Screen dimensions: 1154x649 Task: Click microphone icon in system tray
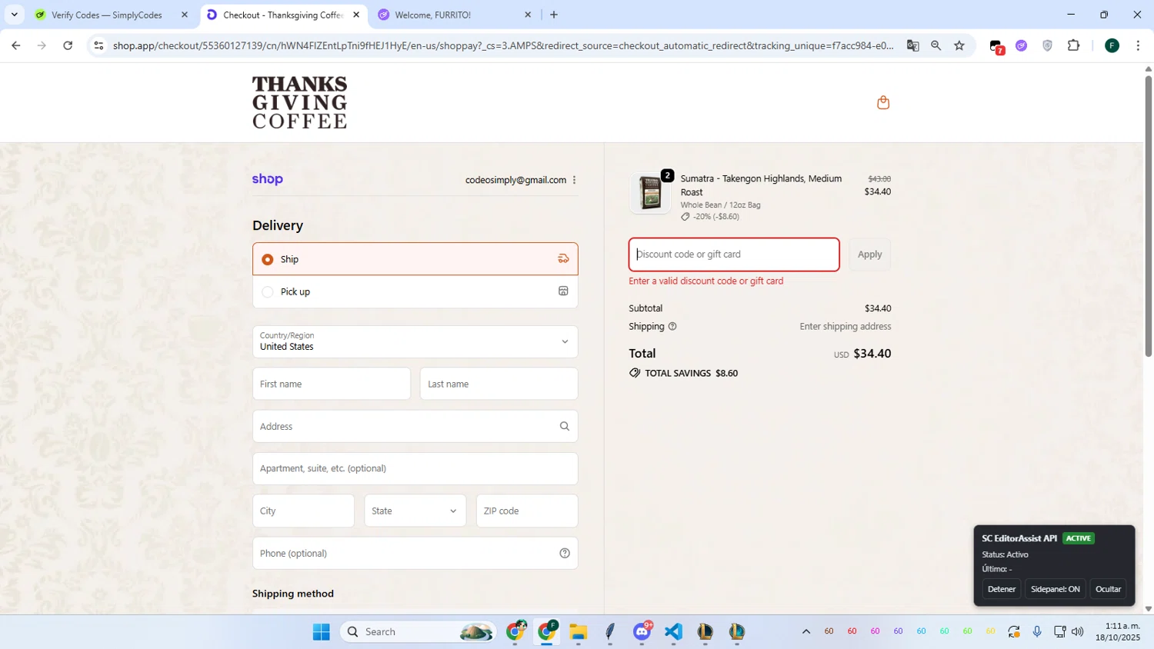point(1037,631)
